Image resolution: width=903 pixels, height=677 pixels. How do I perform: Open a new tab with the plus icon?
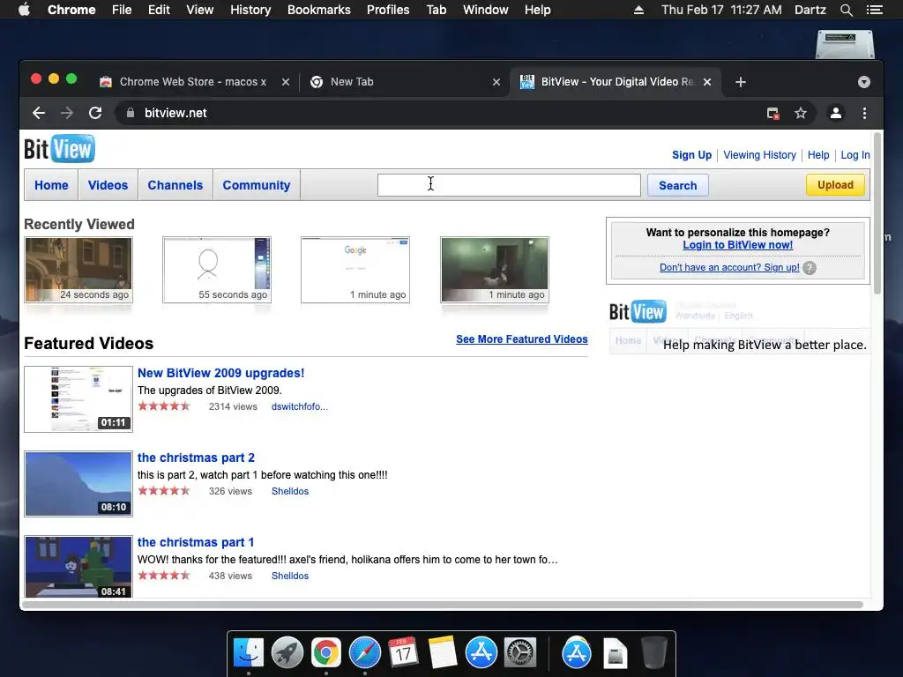click(741, 82)
